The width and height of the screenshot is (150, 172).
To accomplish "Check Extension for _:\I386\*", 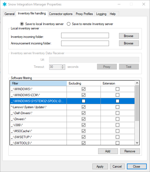I will coord(118,125).
